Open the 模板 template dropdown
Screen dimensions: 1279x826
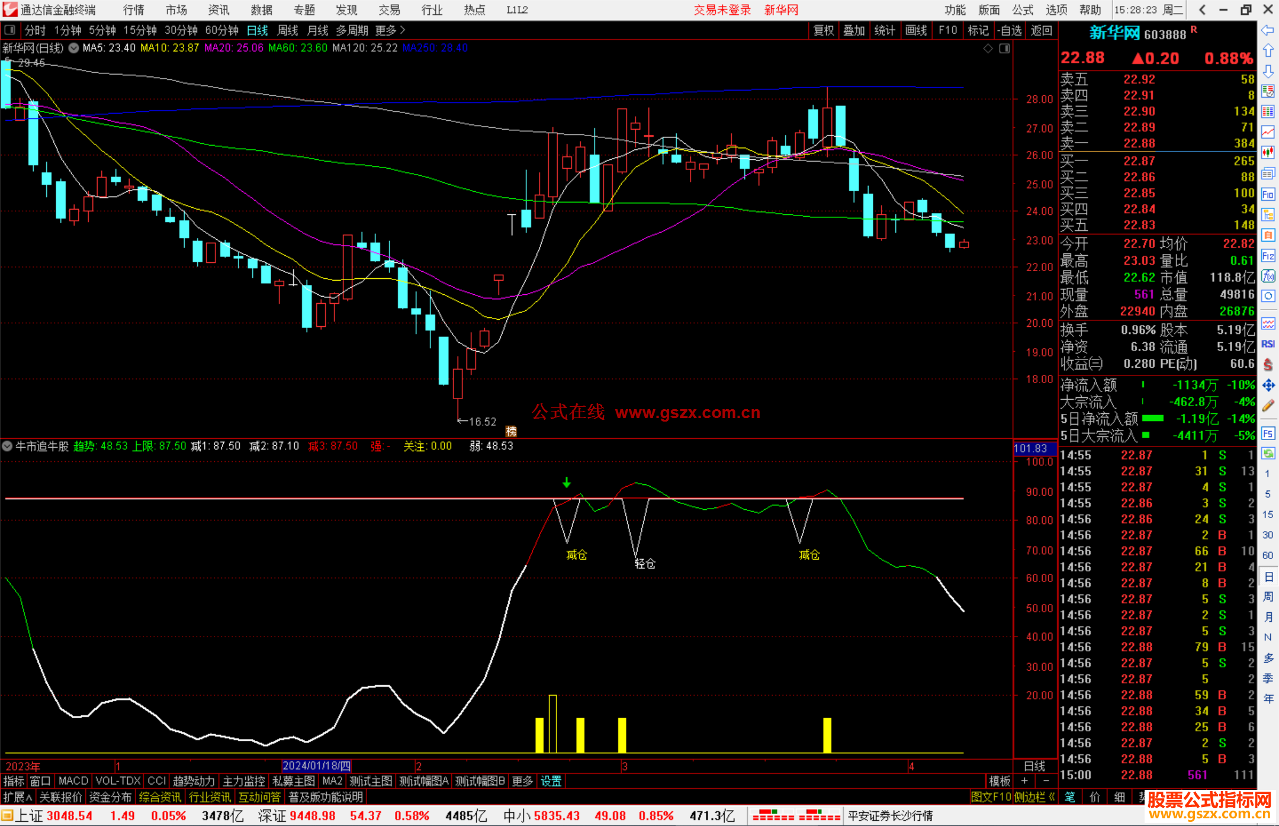[1000, 781]
